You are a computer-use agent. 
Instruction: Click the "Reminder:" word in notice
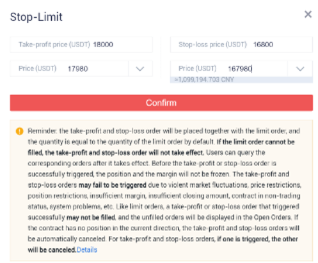click(42, 131)
